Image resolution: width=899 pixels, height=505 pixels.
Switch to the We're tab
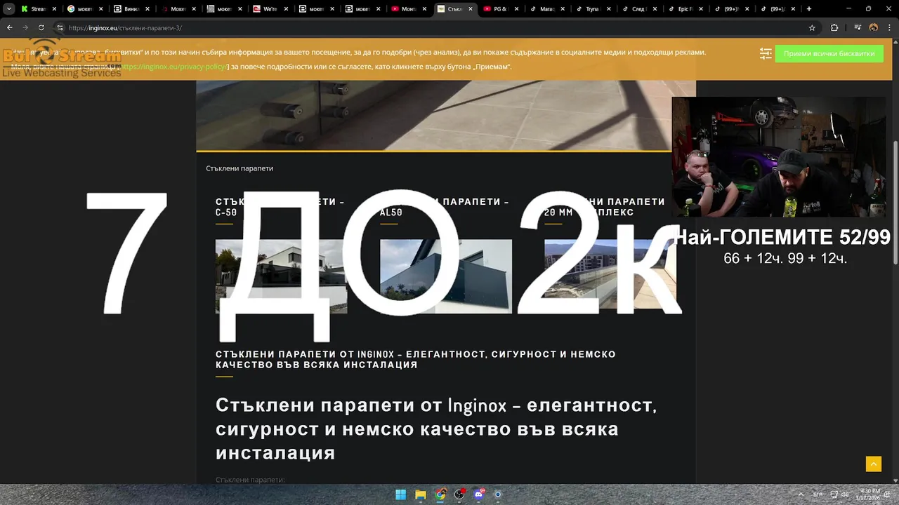[270, 9]
